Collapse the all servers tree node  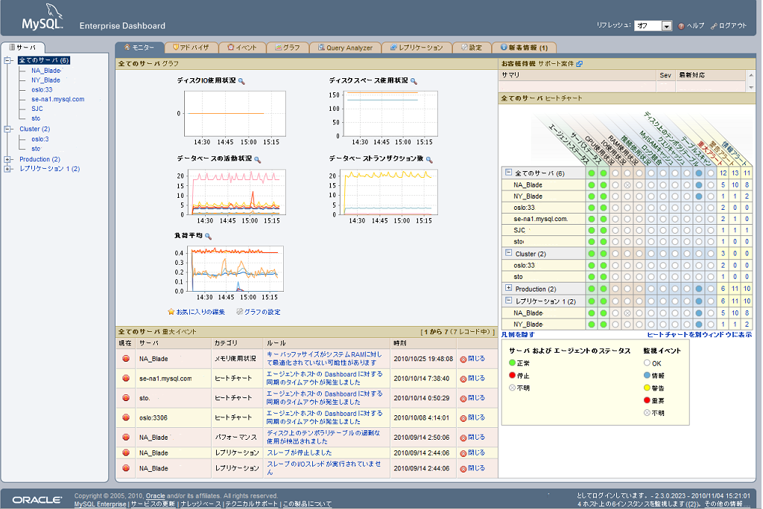click(x=7, y=60)
